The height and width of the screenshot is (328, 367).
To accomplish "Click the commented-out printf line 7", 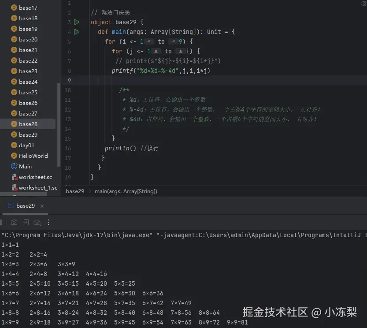I will click(x=168, y=61).
